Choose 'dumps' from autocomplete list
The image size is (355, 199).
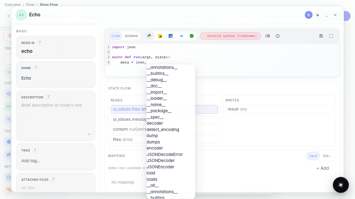171,142
